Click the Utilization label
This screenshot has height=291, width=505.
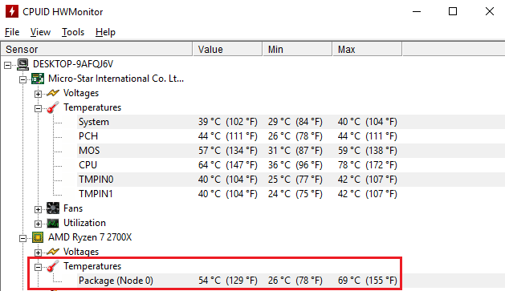tap(85, 223)
